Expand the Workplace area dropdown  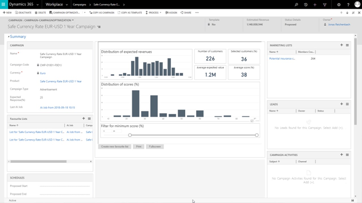click(x=66, y=5)
